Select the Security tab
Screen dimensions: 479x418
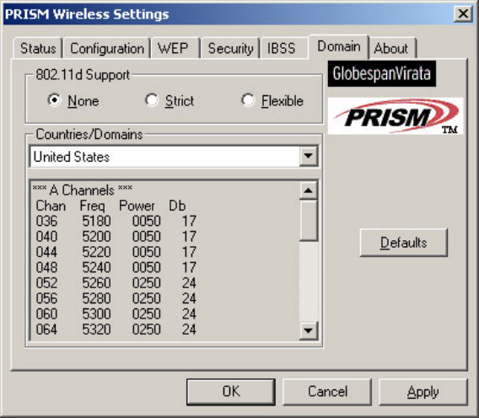tap(230, 48)
